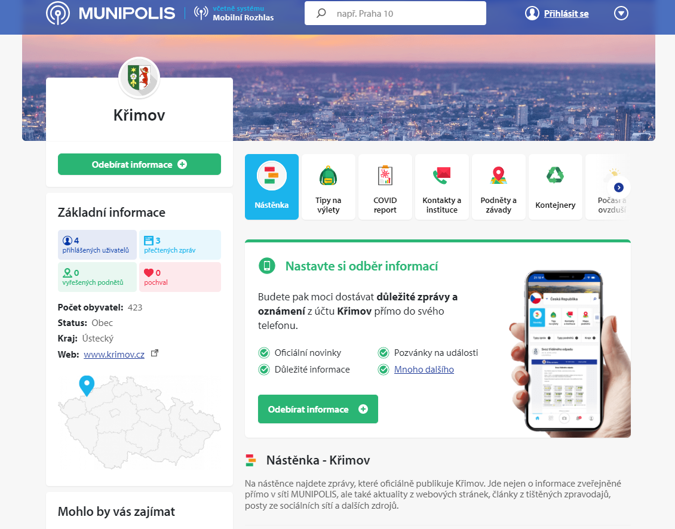Follow the Mnoho dalšího link
Screen dimensions: 675x529
(424, 370)
